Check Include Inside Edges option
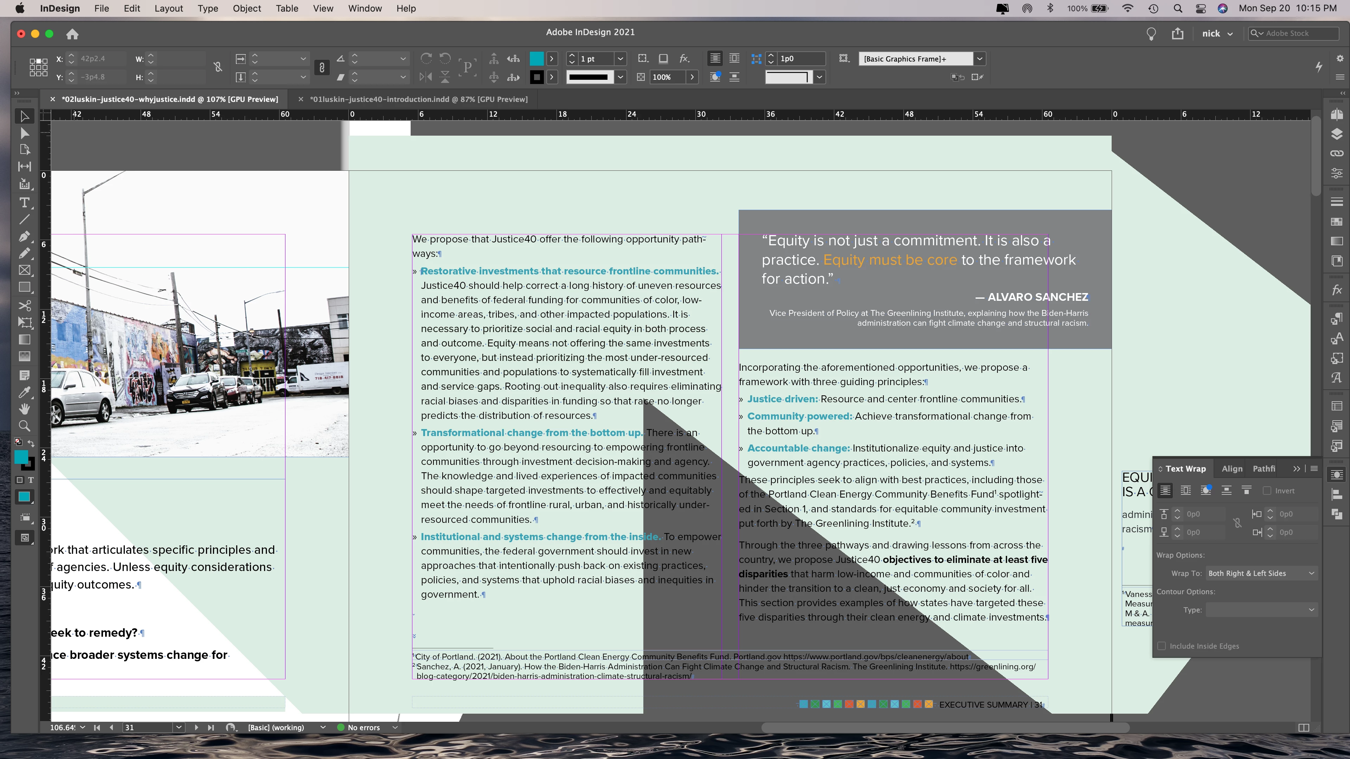The height and width of the screenshot is (759, 1350). (x=1162, y=646)
